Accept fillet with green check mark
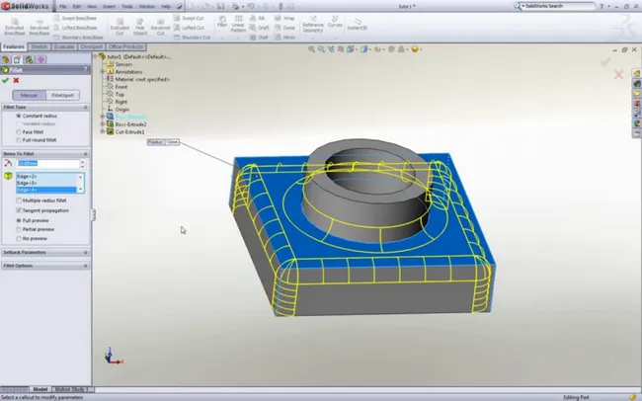This screenshot has width=642, height=401. click(5, 80)
